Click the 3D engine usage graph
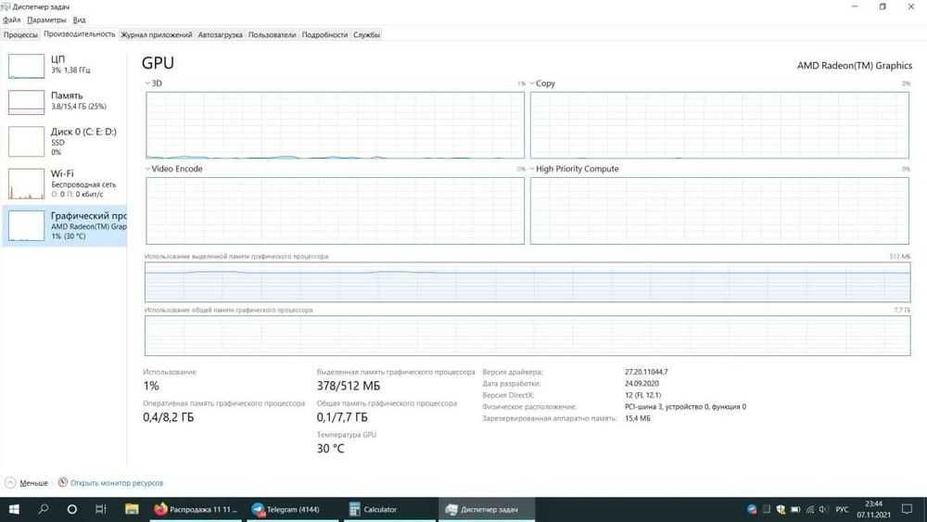The width and height of the screenshot is (927, 522). point(335,125)
